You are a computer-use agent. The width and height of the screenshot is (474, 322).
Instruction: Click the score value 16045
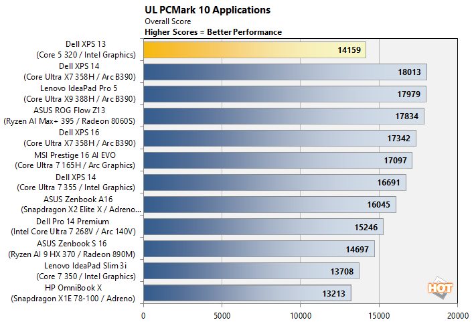(x=378, y=205)
